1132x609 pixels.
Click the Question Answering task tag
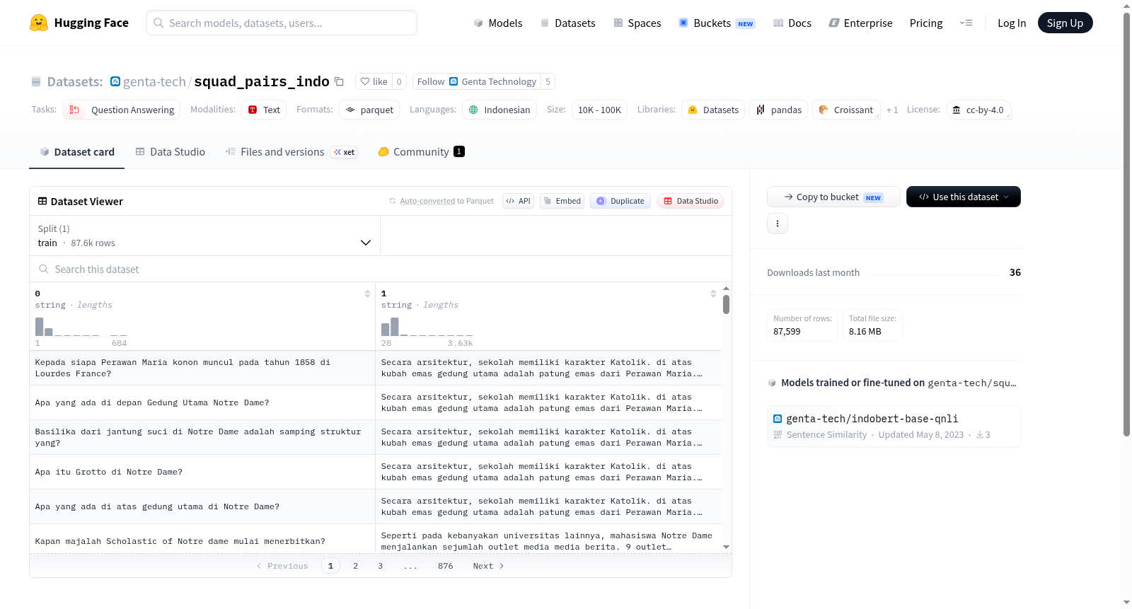click(x=121, y=110)
